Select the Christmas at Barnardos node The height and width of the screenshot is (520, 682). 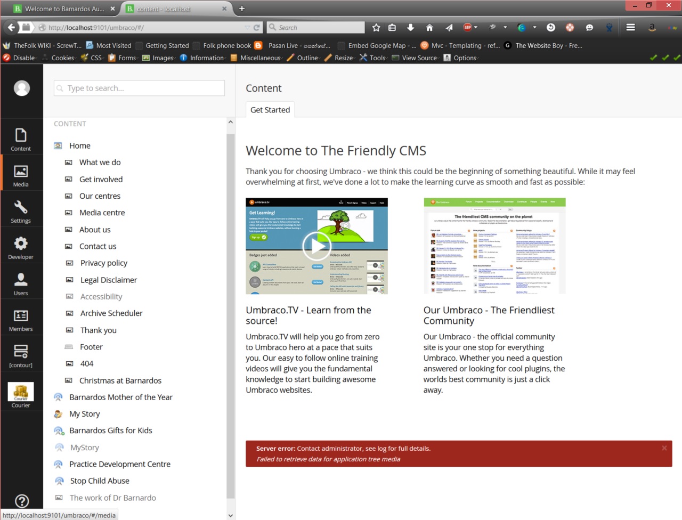tap(120, 380)
